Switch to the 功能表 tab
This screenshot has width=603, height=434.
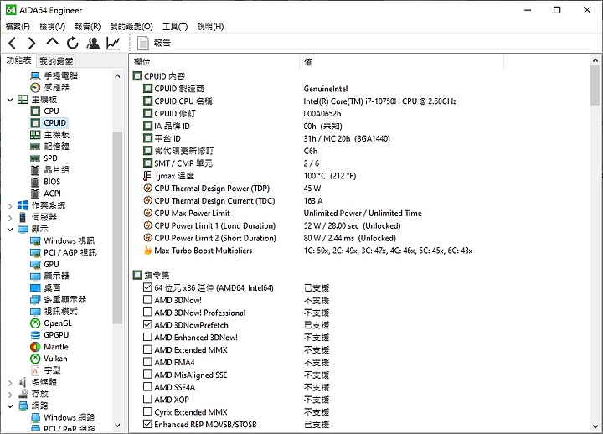click(18, 60)
